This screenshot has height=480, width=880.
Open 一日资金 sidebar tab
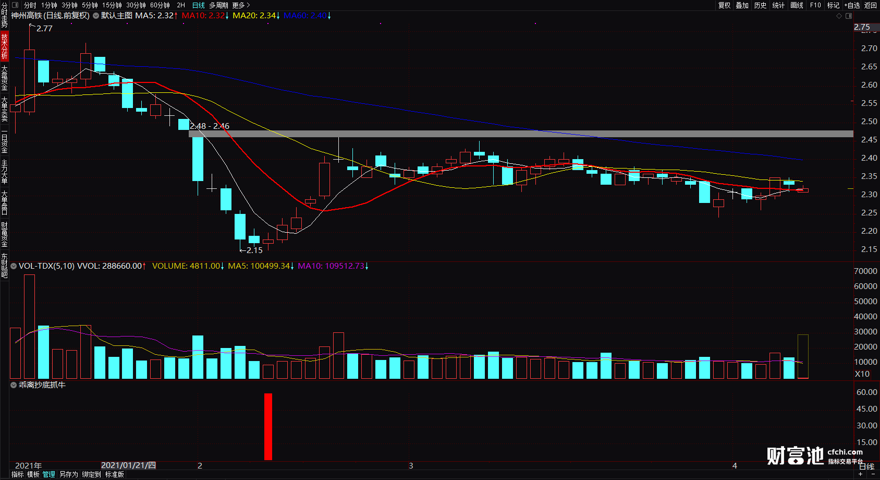[x=4, y=140]
